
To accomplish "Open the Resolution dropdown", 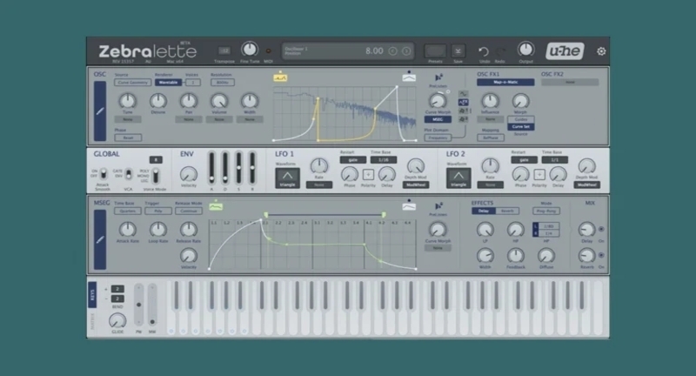I will [223, 83].
